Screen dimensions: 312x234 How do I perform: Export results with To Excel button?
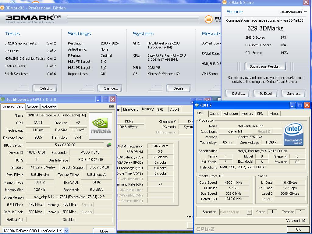pos(265,94)
